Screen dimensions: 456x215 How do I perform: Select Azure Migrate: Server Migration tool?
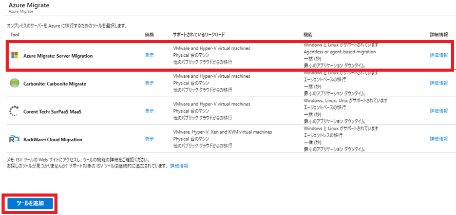coord(58,56)
